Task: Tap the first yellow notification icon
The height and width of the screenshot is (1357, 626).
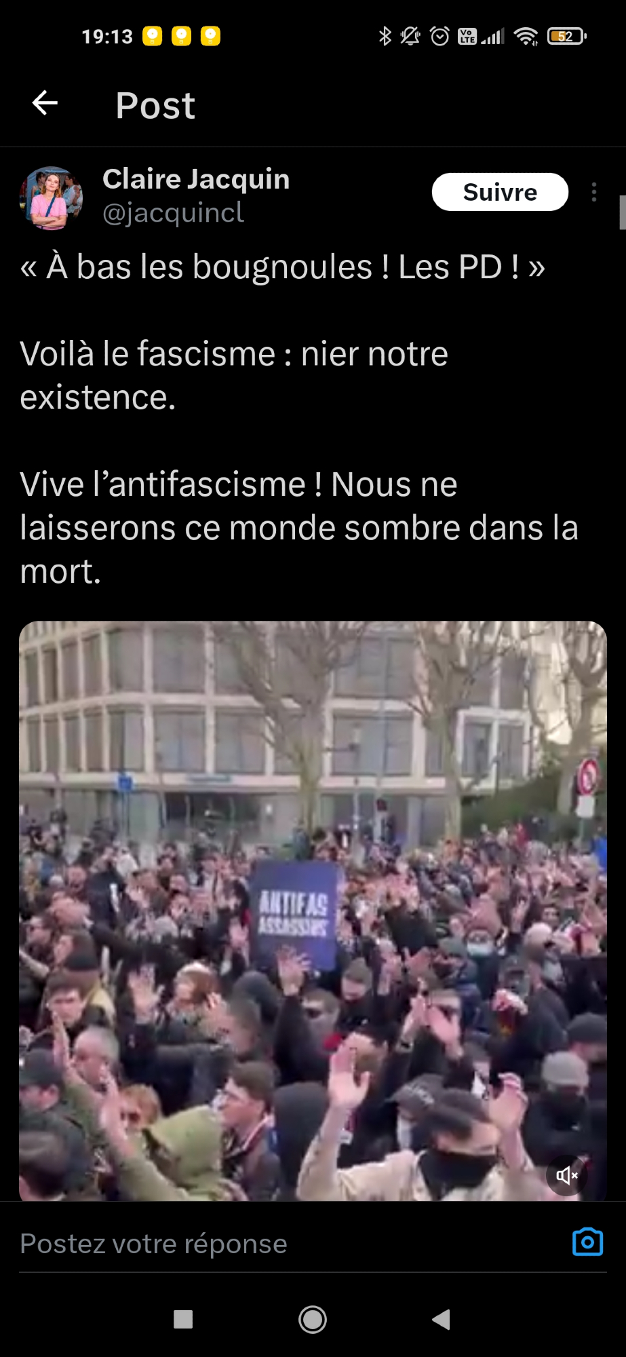Action: pos(153,36)
